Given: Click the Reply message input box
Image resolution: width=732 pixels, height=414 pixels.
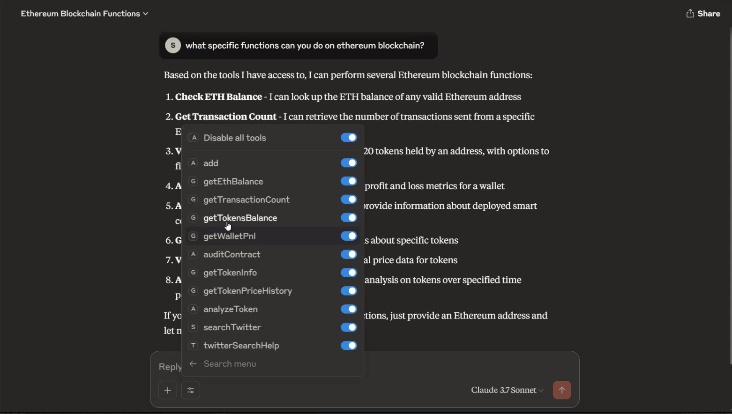Looking at the screenshot, I should coord(365,367).
